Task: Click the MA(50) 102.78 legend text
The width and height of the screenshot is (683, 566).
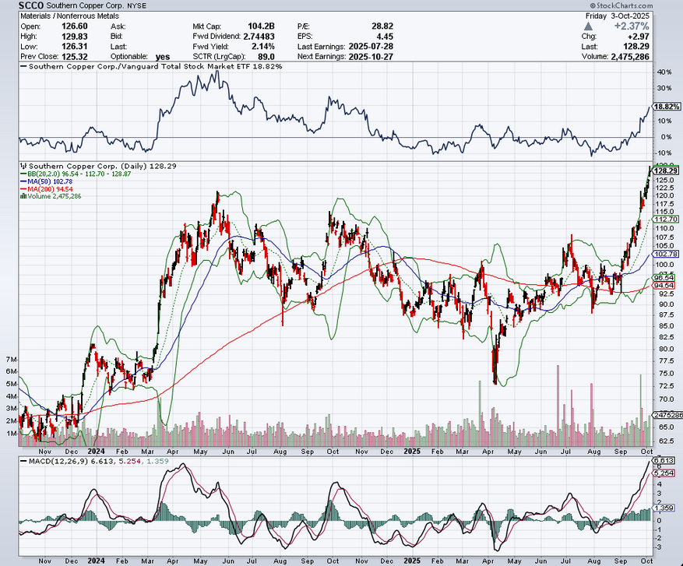Action: 50,181
